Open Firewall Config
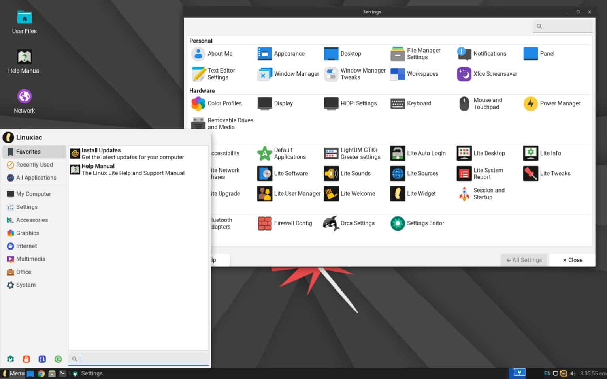Viewport: 607px width, 379px height. click(292, 223)
